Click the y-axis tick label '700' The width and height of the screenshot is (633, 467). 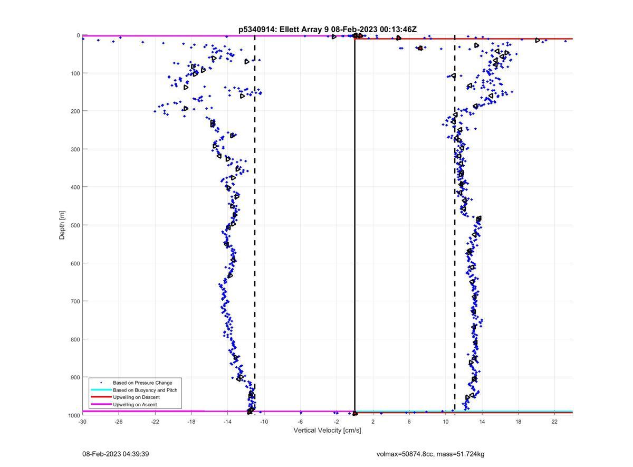75,301
